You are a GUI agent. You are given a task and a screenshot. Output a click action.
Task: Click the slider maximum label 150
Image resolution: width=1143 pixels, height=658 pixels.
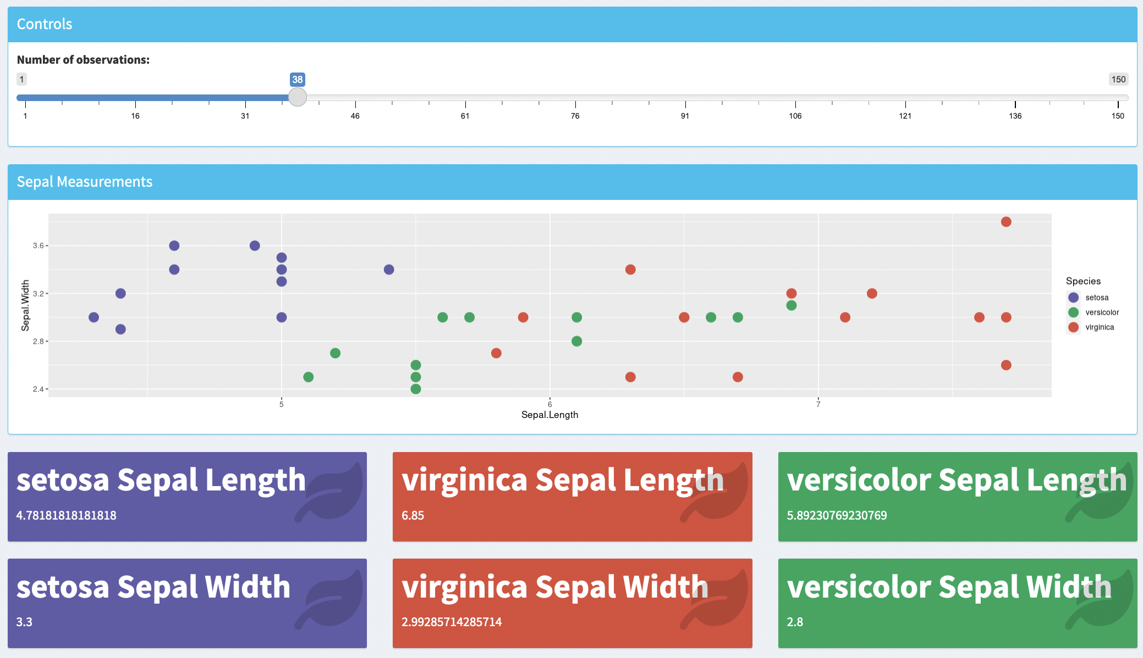[1118, 79]
